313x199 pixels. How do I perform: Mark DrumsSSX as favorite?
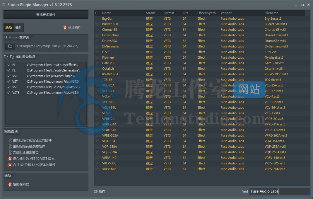(x=97, y=41)
